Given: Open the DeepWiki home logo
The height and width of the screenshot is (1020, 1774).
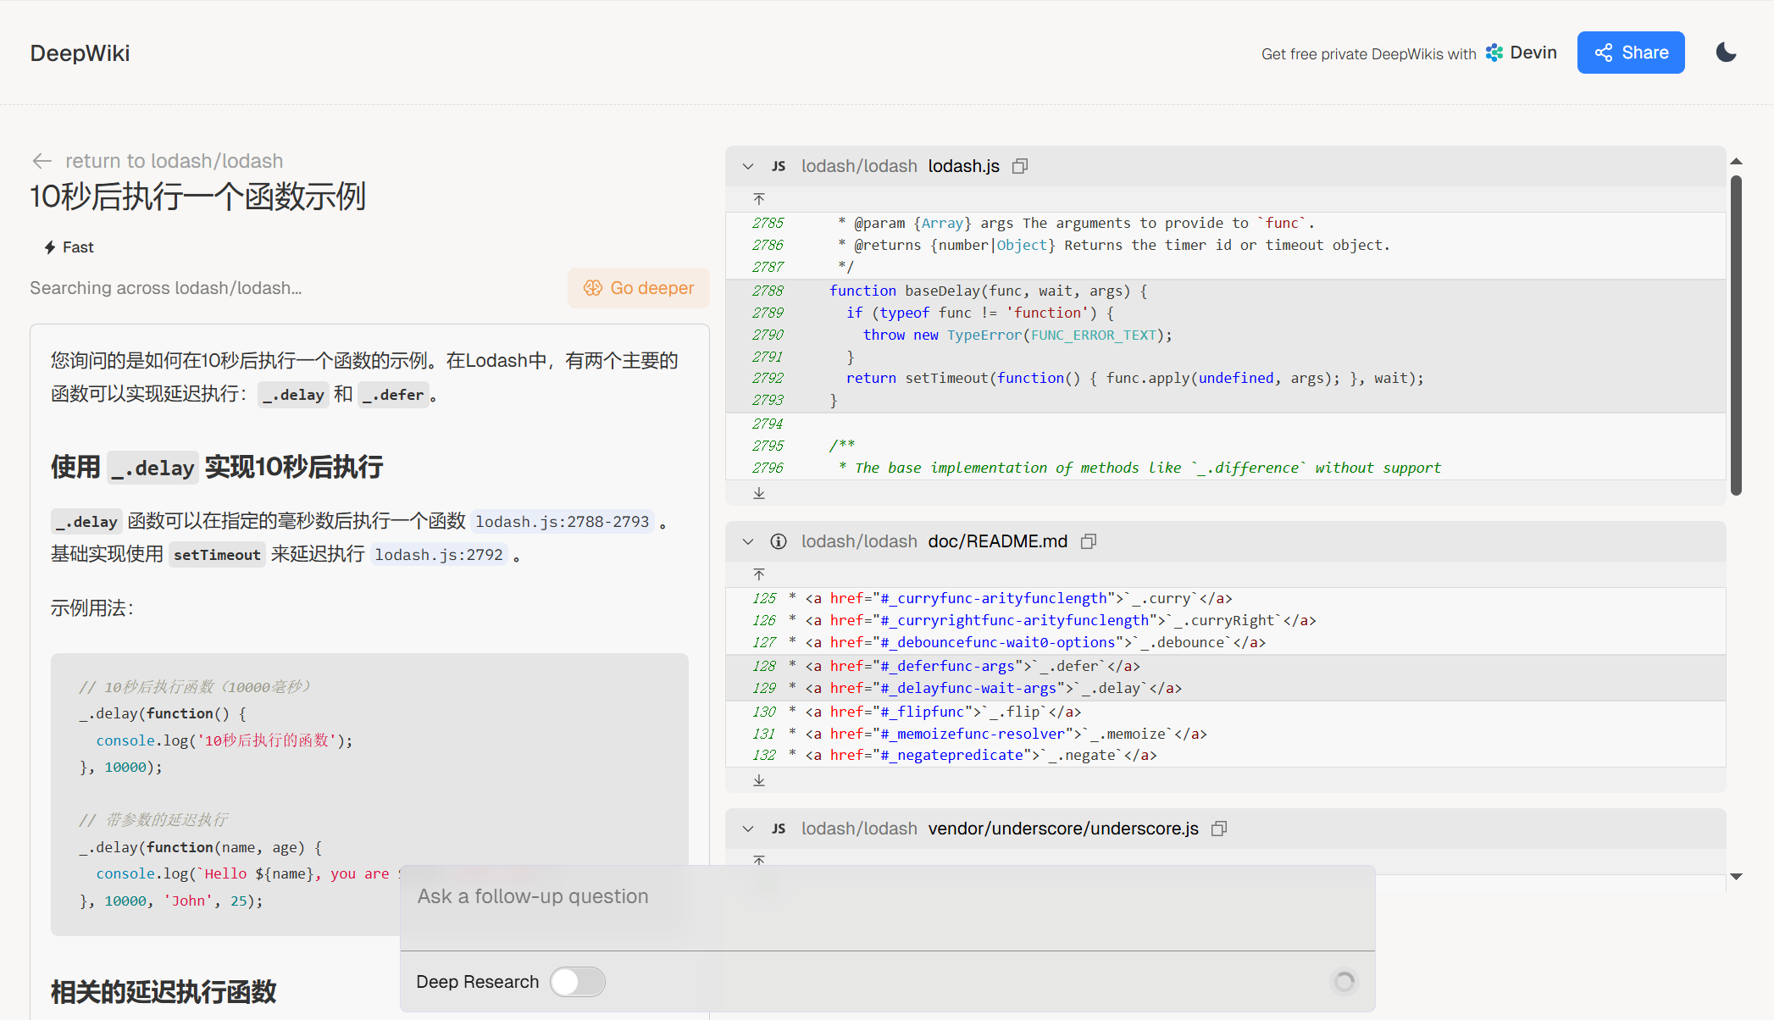Looking at the screenshot, I should coord(80,53).
